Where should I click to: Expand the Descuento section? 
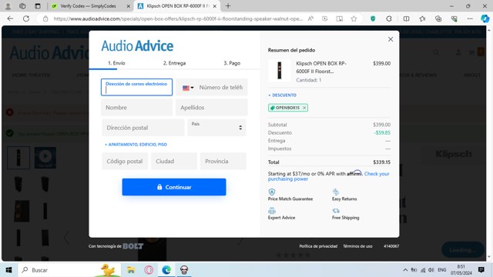click(x=282, y=95)
